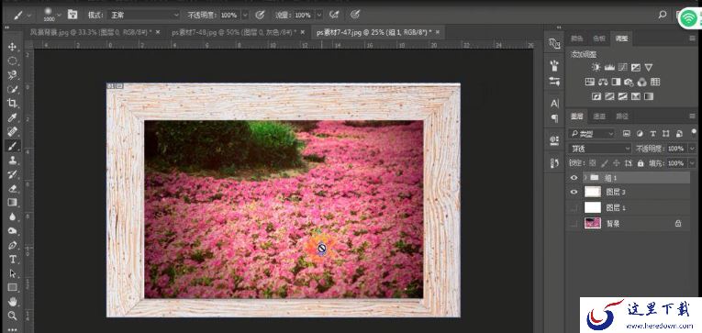Select the Hand tool
Image resolution: width=702 pixels, height=333 pixels.
[x=12, y=302]
